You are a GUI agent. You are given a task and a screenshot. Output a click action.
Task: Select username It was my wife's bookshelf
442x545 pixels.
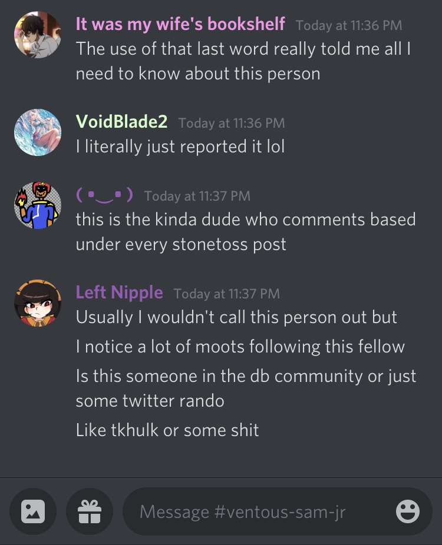click(180, 24)
